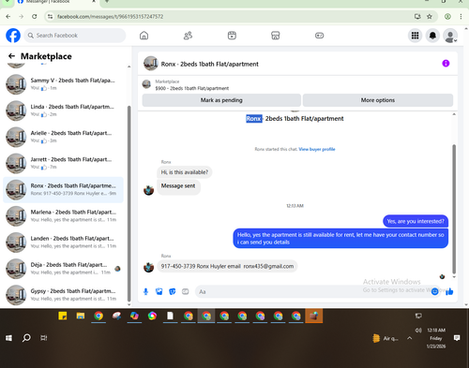Click the 'Yes, are you interested?' message

tap(416, 221)
